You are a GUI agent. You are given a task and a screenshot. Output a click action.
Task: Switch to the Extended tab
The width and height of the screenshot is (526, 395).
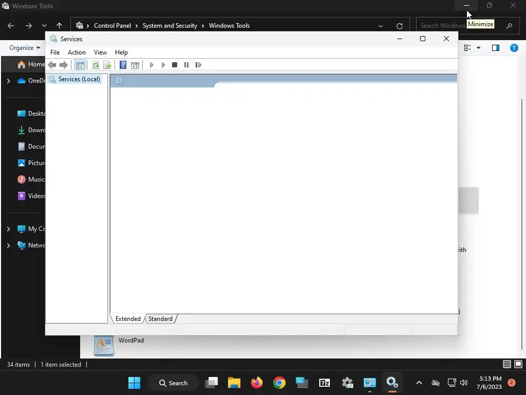[128, 319]
